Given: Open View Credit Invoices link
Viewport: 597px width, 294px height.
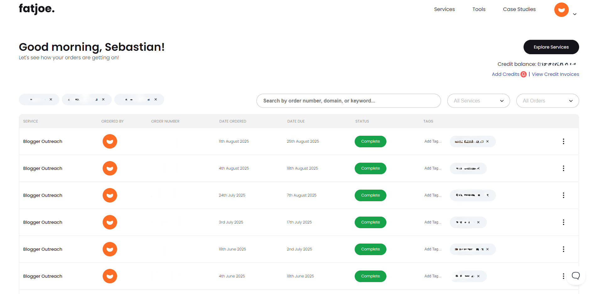Looking at the screenshot, I should (555, 74).
